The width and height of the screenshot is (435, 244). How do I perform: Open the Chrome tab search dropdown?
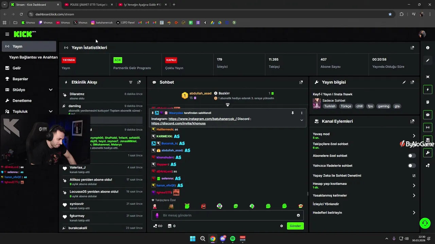pyautogui.click(x=4, y=5)
